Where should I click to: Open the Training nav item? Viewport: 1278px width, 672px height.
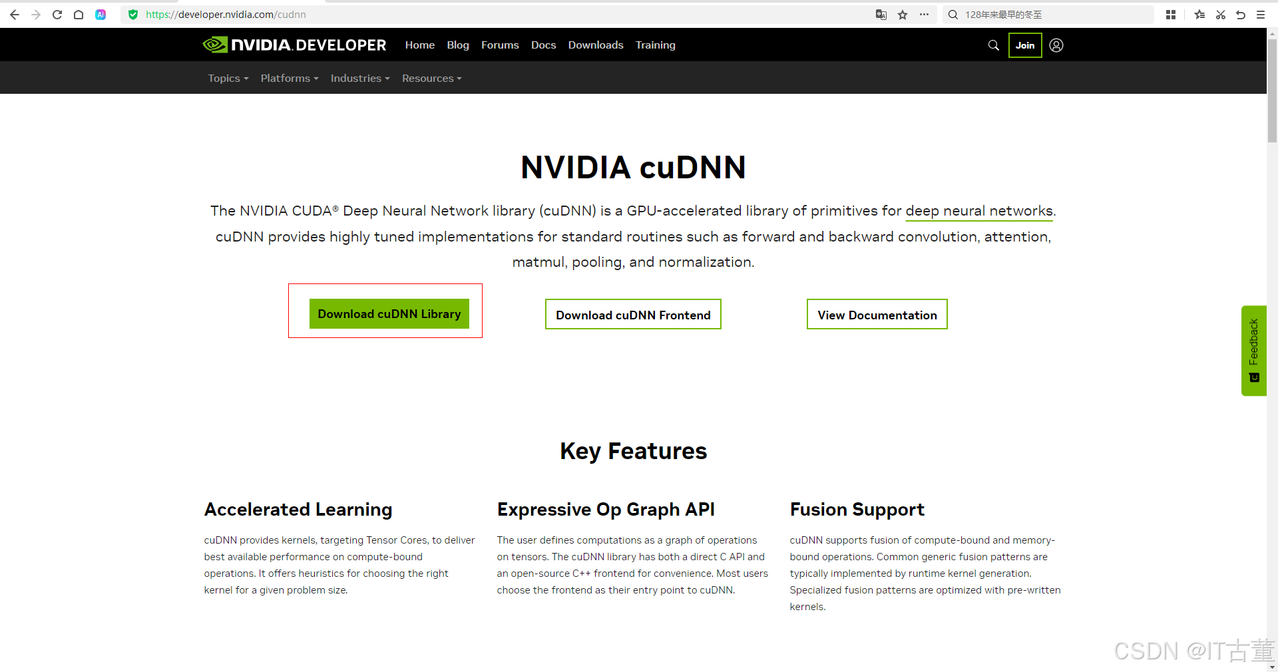coord(655,45)
